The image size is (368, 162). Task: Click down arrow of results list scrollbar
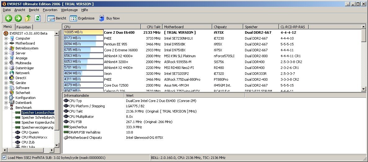364,89
